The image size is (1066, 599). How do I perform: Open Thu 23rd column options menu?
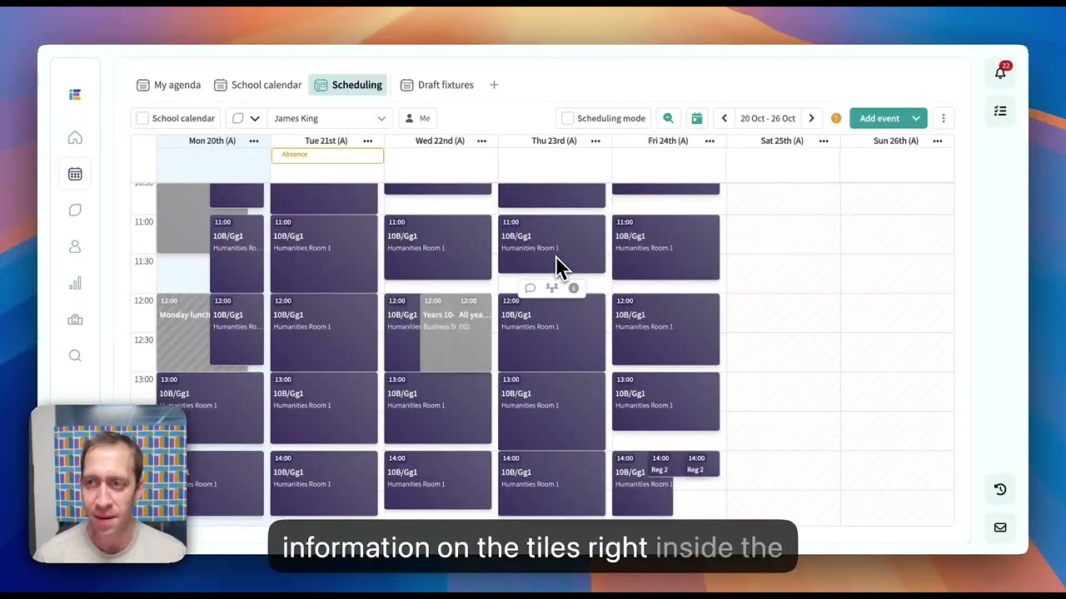coord(595,141)
